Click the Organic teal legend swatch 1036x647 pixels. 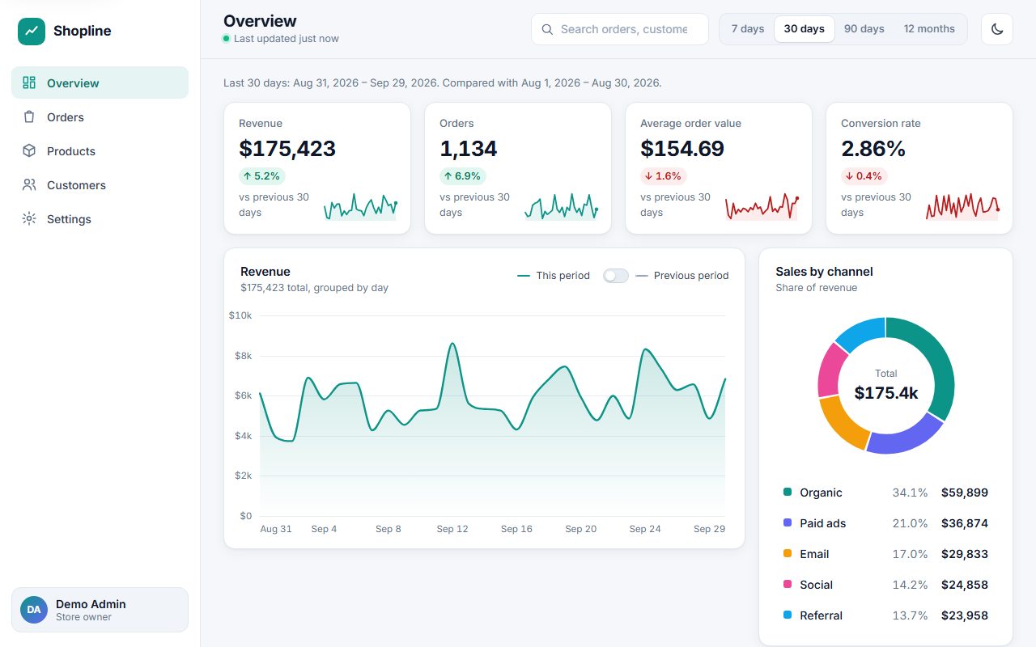click(788, 492)
